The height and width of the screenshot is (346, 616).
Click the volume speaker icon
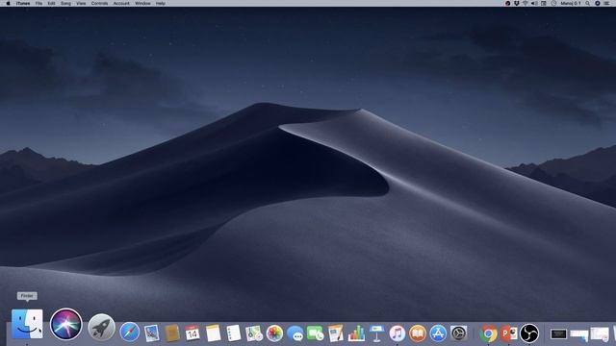click(x=534, y=3)
